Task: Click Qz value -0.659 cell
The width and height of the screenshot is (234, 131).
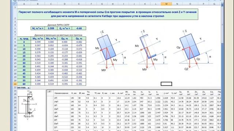Action: (79, 52)
